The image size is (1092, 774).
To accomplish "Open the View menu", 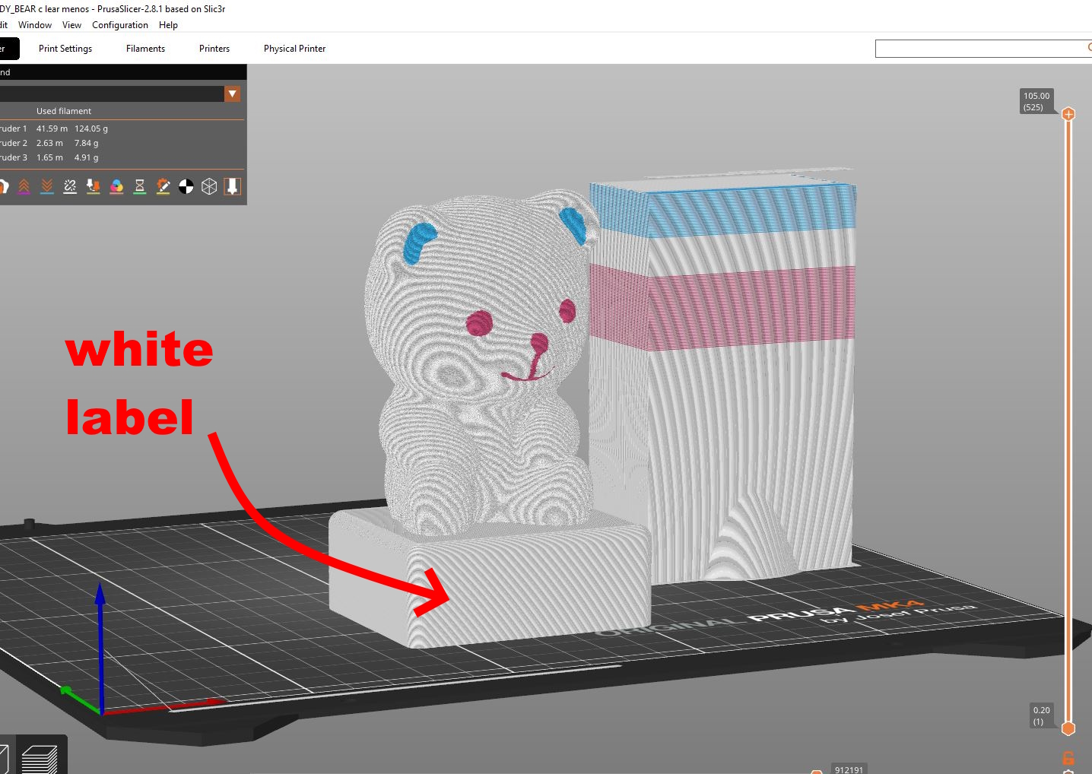I will [x=71, y=25].
